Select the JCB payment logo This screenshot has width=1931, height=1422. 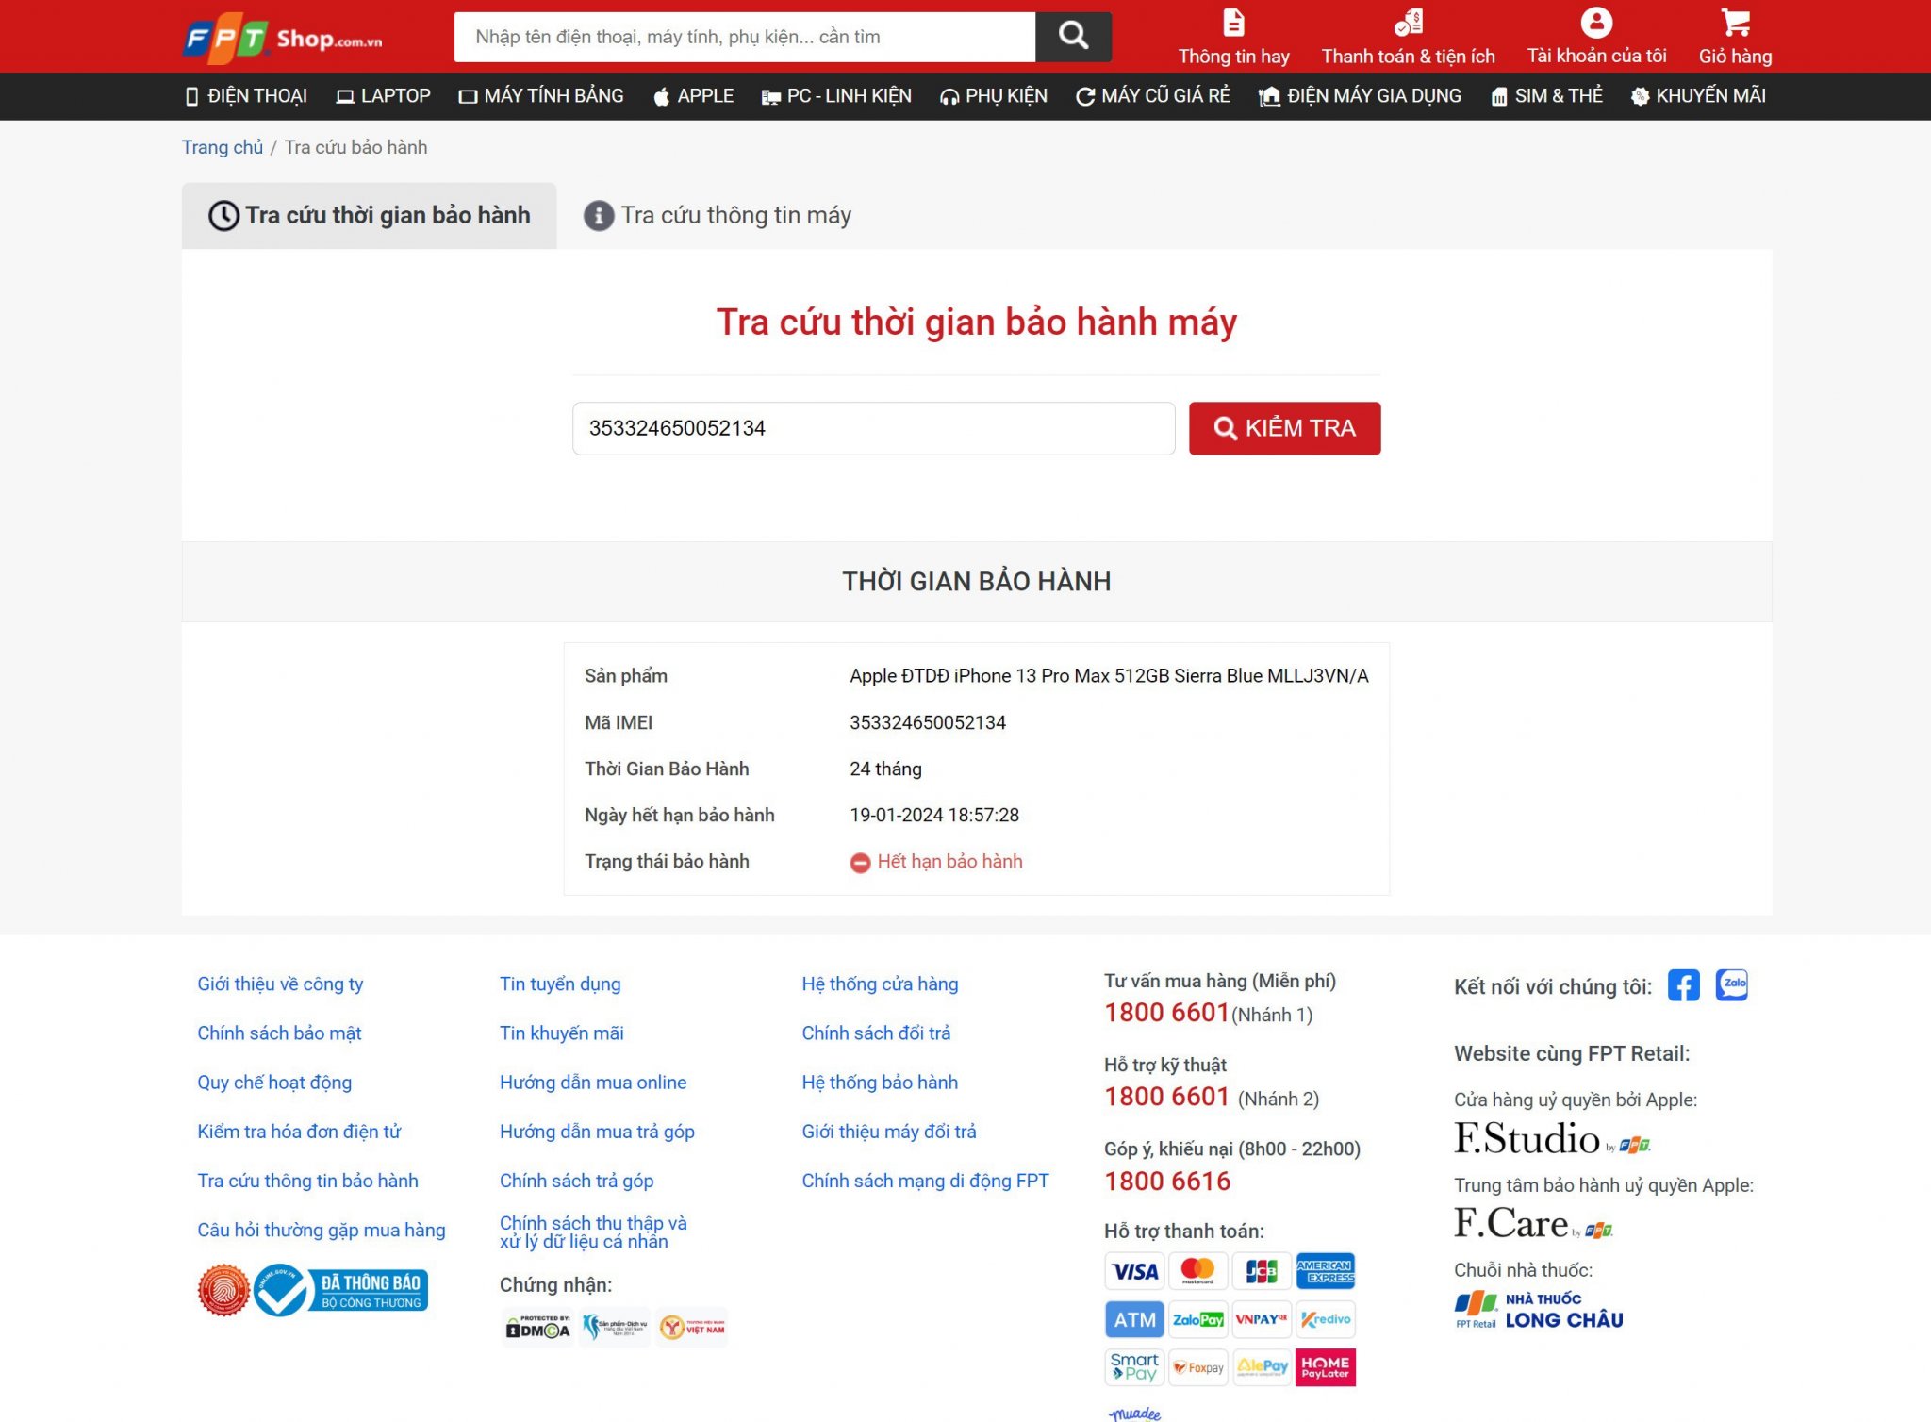pos(1262,1271)
